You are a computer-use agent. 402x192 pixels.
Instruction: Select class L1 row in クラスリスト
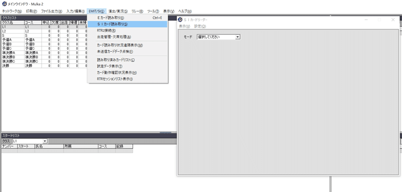click(44, 27)
